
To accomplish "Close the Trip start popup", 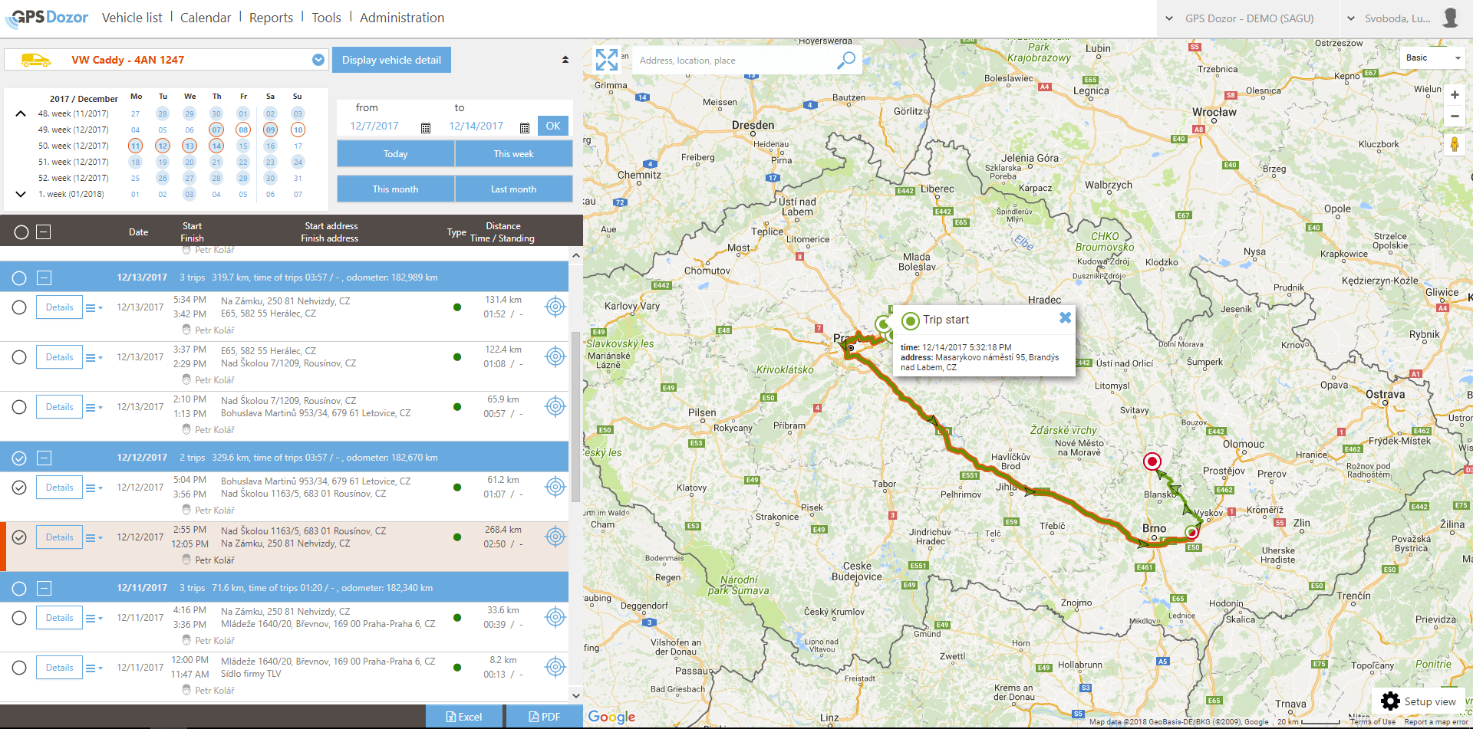I will pyautogui.click(x=1065, y=318).
